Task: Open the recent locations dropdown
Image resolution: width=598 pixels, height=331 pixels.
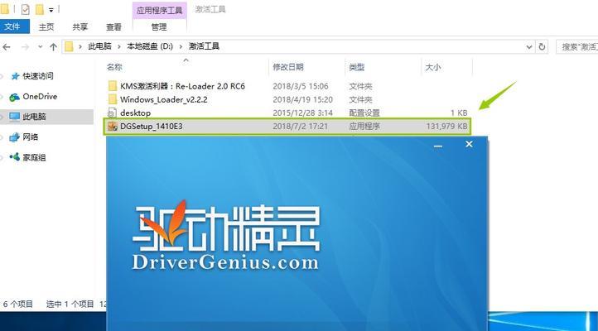Action: click(40, 47)
